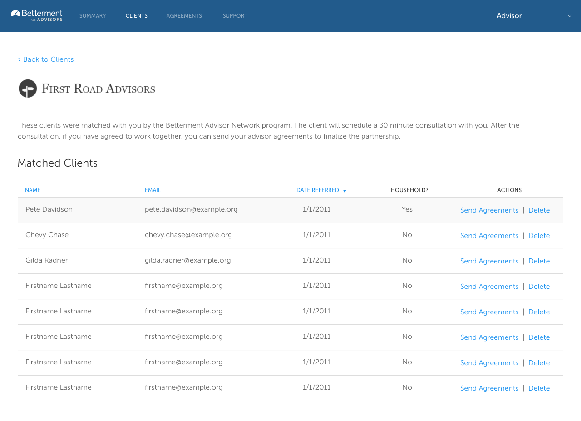Open the Support tab

pos(235,16)
